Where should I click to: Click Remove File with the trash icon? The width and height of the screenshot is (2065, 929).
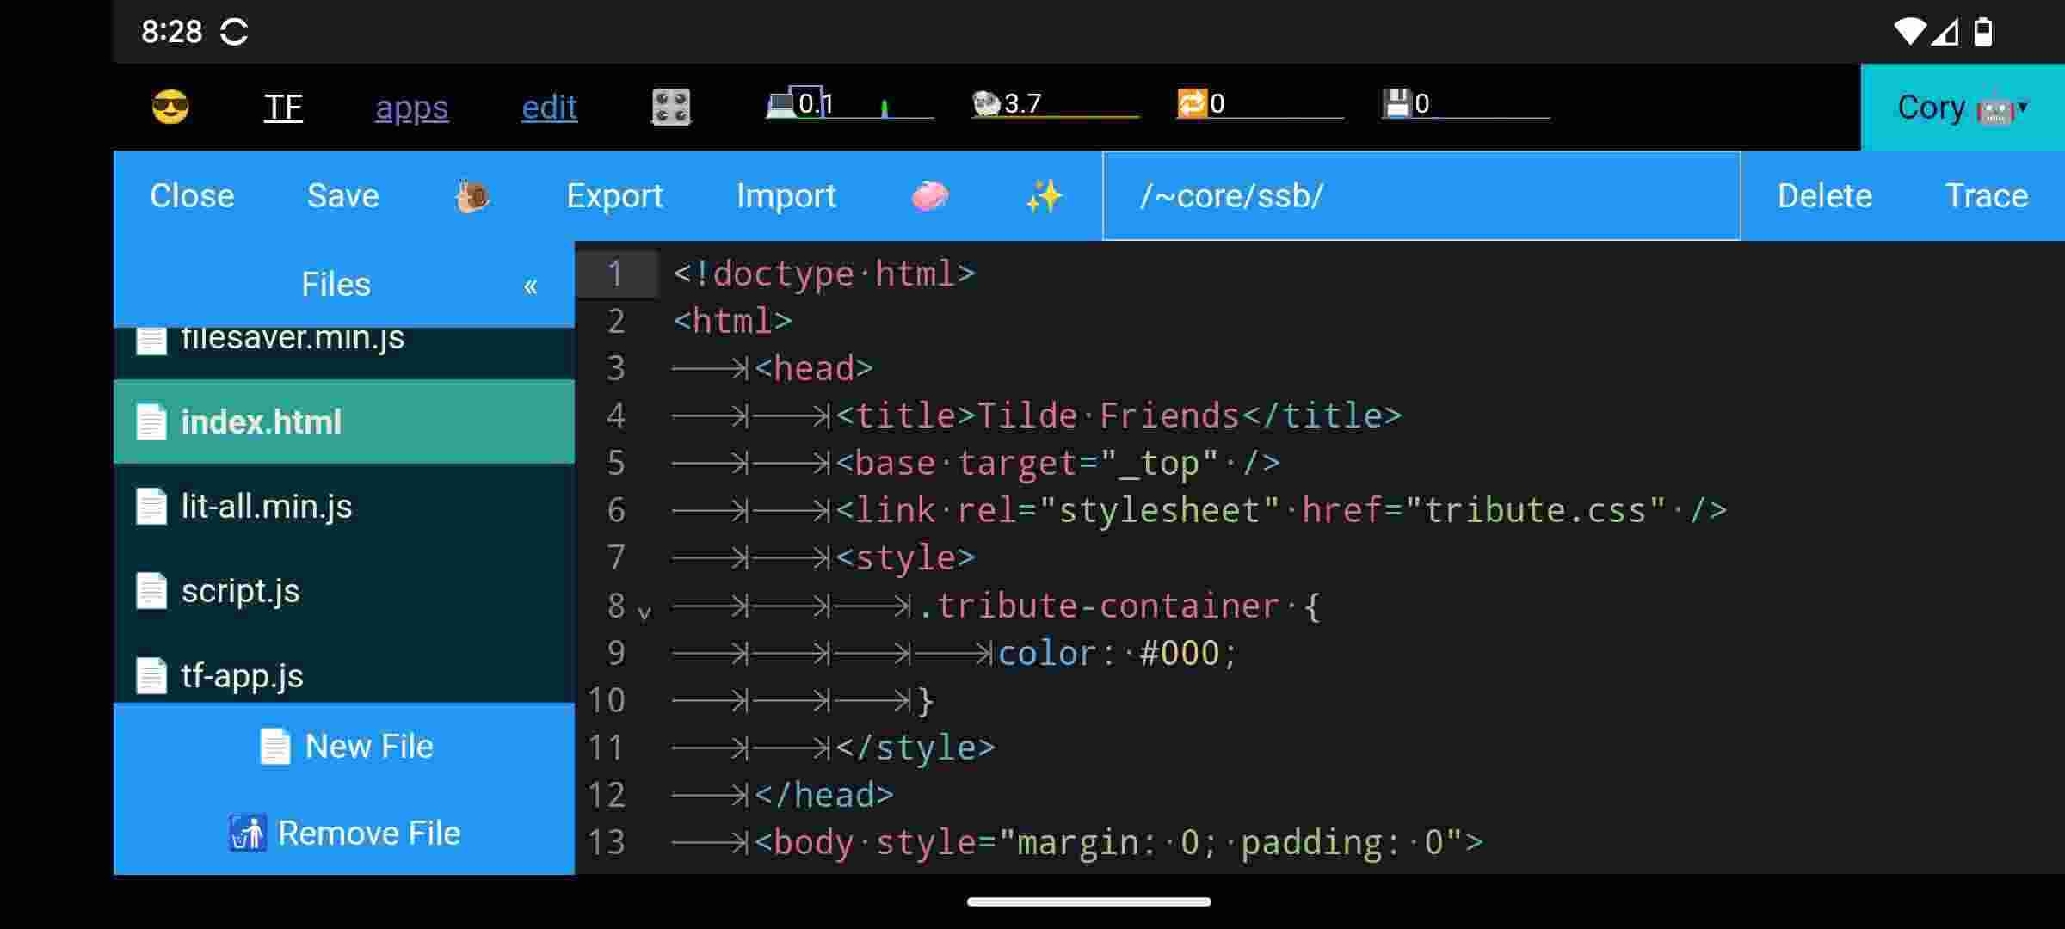pos(348,832)
